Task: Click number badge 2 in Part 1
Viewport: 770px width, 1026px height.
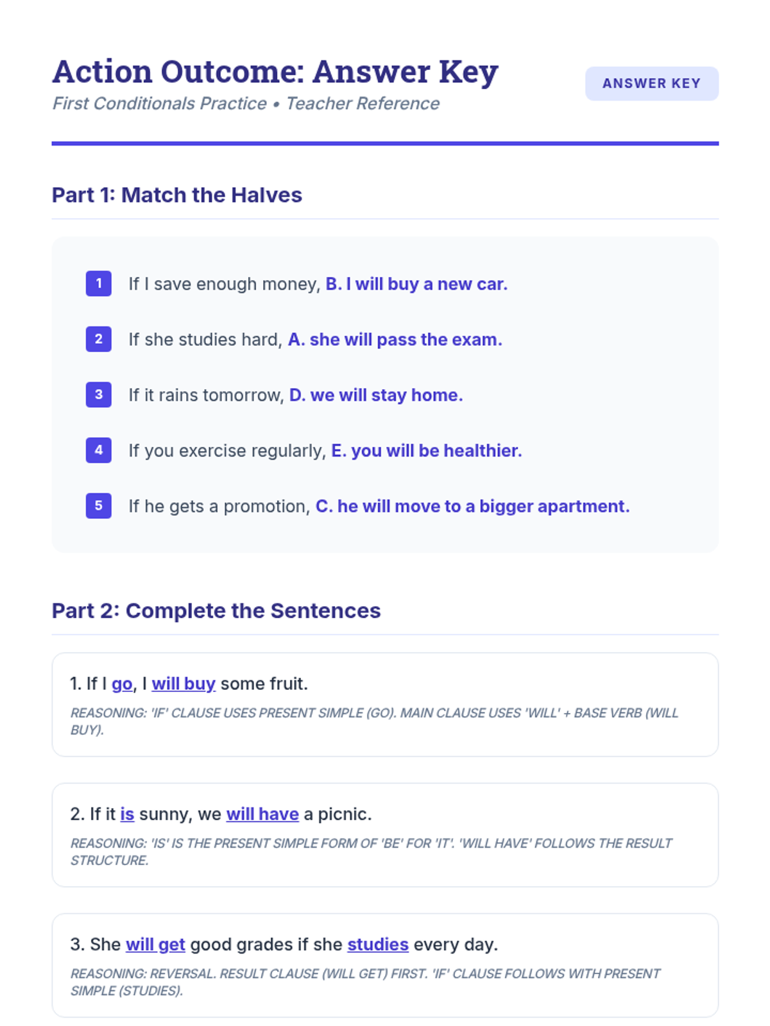Action: coord(98,339)
